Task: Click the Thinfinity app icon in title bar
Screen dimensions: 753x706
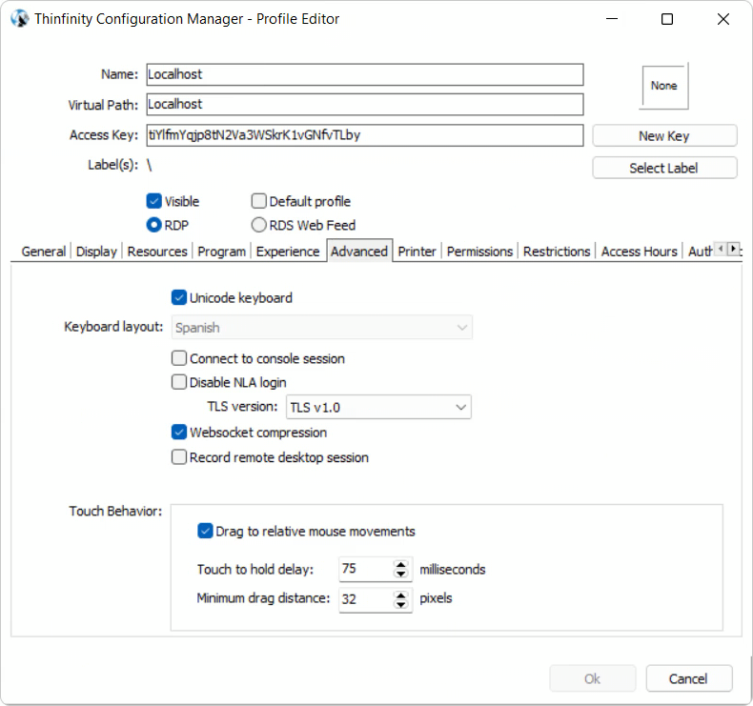Action: [x=20, y=19]
